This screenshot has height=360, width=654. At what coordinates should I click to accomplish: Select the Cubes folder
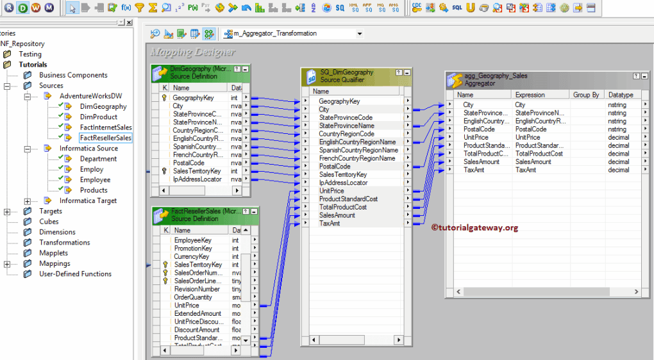tap(49, 222)
